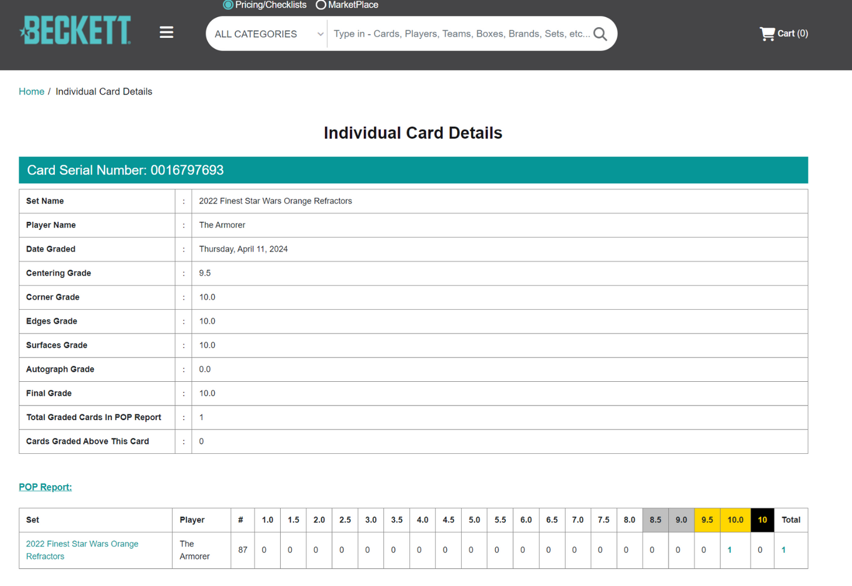Select the yellow 9.5 grade header cell

coord(707,520)
